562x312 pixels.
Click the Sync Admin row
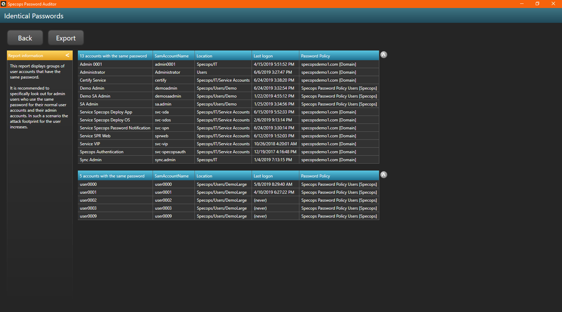pyautogui.click(x=91, y=160)
